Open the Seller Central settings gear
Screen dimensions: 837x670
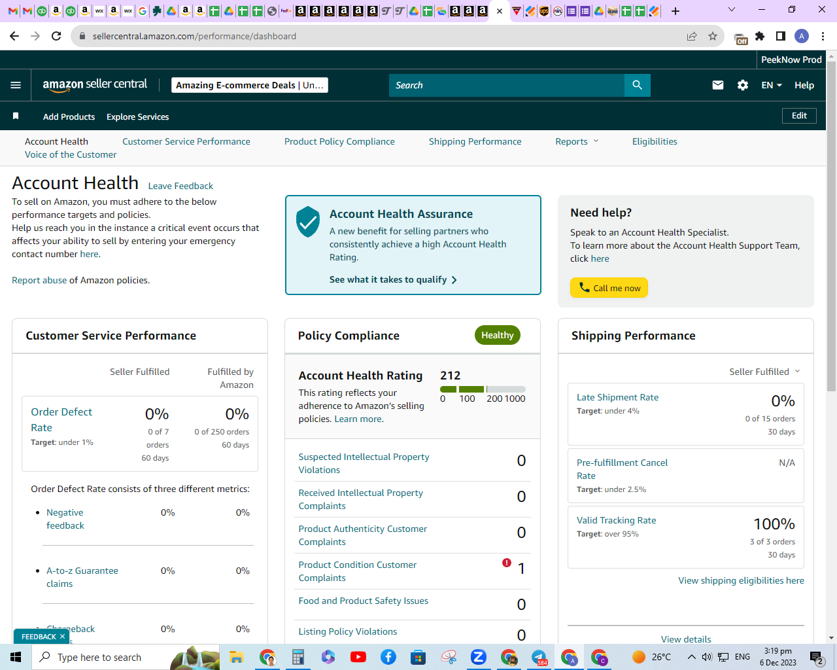[743, 85]
